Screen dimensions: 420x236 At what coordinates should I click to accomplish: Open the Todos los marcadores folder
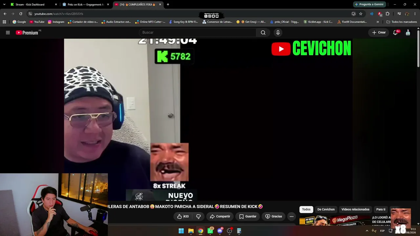pyautogui.click(x=402, y=22)
